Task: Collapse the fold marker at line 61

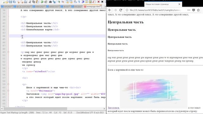Action: 8,91
